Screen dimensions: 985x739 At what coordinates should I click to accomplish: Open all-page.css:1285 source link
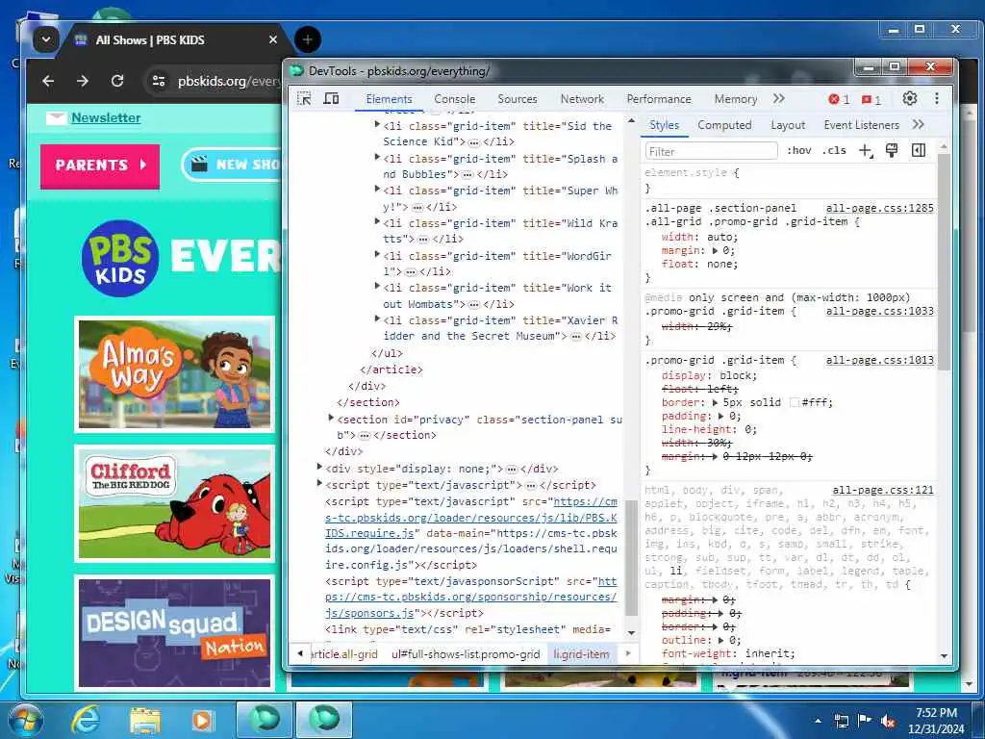pyautogui.click(x=879, y=208)
